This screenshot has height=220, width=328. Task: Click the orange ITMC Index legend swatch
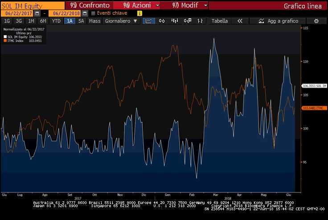(5, 40)
